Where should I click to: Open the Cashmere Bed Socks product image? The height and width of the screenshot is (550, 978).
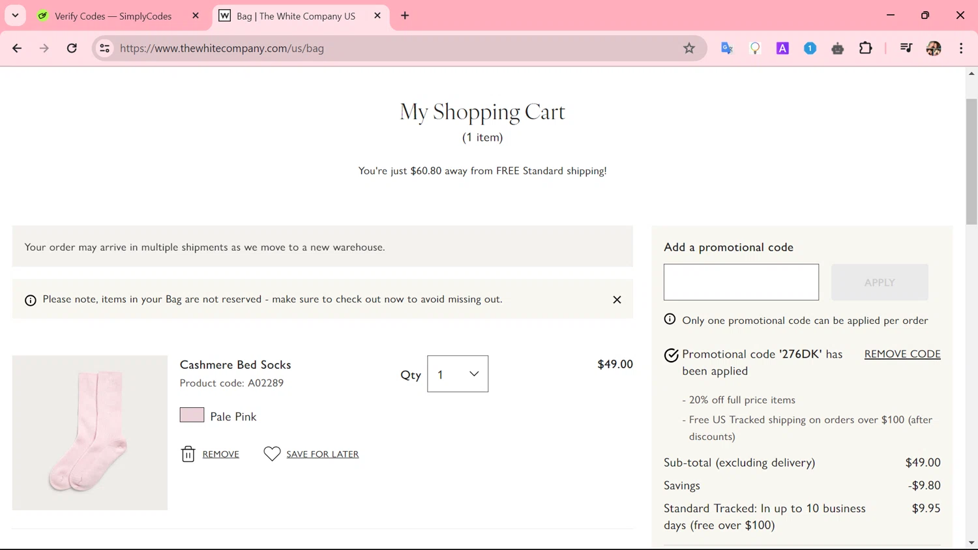coord(90,433)
